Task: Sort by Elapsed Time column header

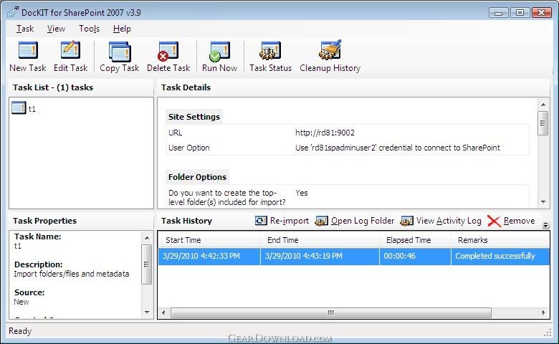Action: (416, 240)
